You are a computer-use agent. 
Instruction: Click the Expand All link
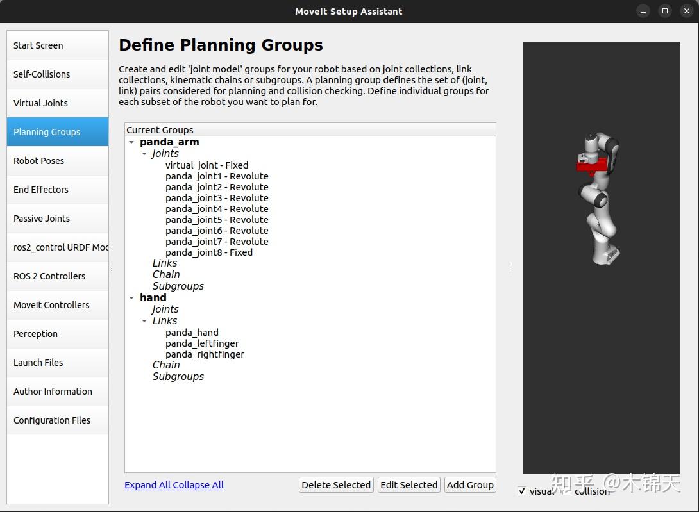coord(147,484)
